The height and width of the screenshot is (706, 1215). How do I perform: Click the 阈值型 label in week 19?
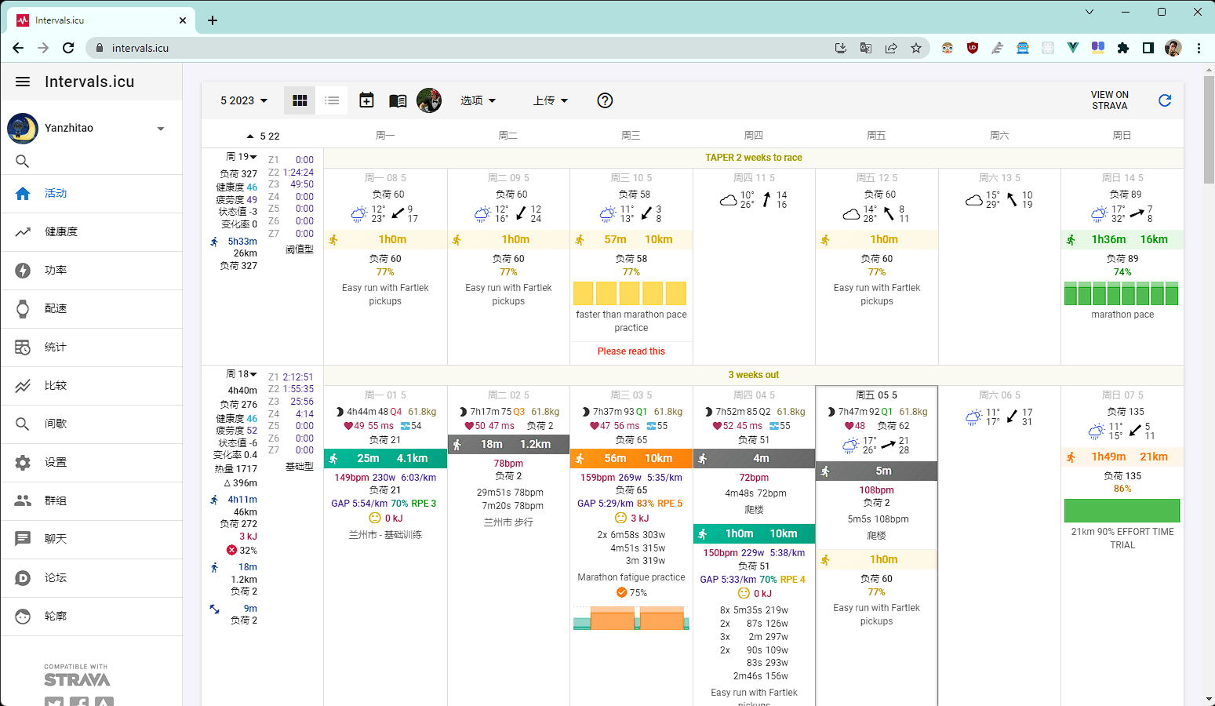300,249
